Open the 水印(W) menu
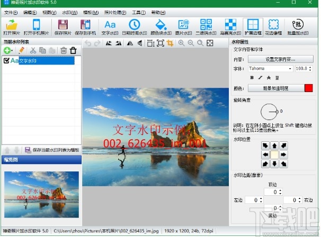 (70, 13)
